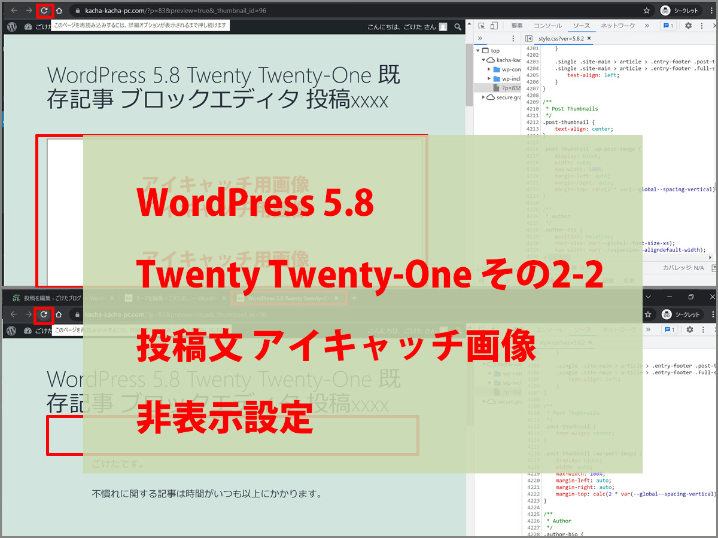Show more navigator tabs, window without browser tabs

480,38
